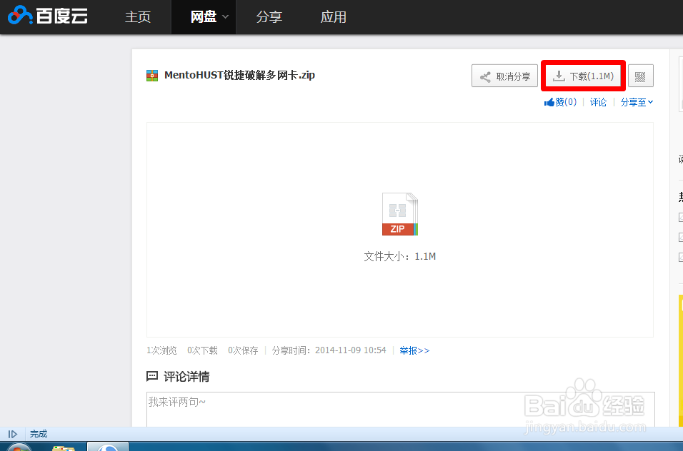Select the 主页 menu item
The height and width of the screenshot is (451, 683).
[x=137, y=17]
